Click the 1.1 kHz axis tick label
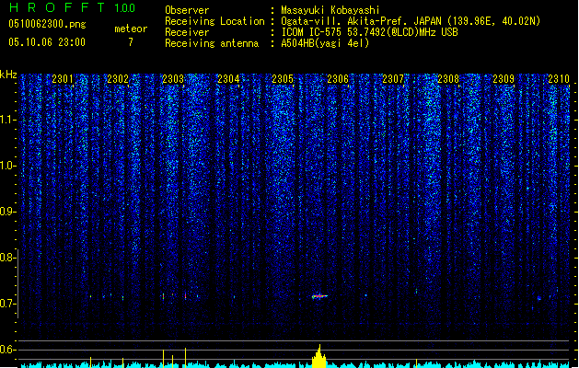The width and height of the screenshot is (579, 368). 7,120
